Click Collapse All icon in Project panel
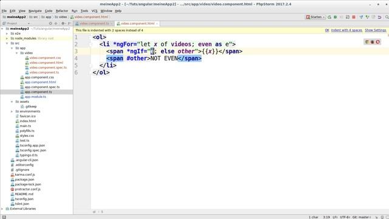Image resolution: width=389 pixels, height=219 pixels. tap(56, 23)
